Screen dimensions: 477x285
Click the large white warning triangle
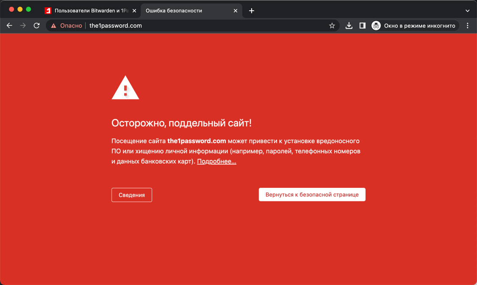(x=125, y=88)
